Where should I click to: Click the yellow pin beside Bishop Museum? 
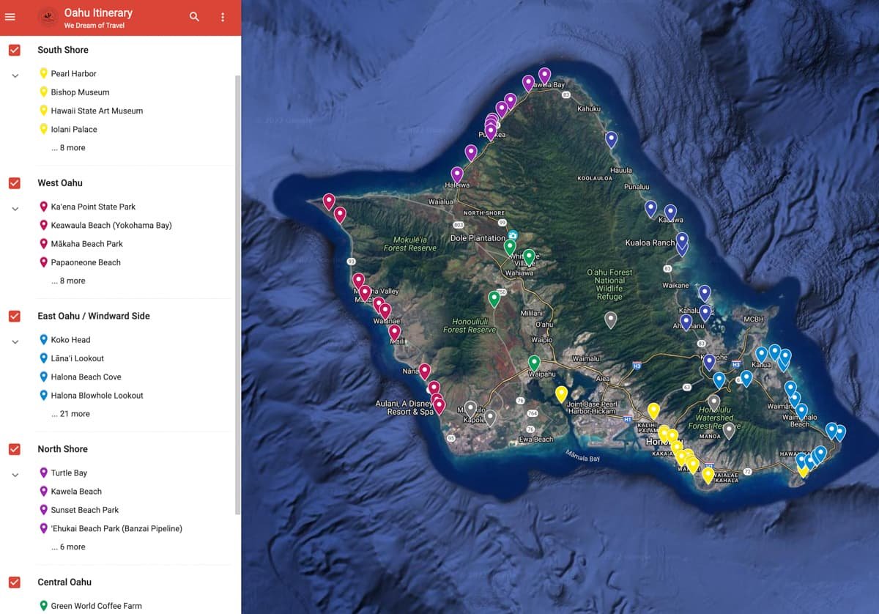coord(43,92)
